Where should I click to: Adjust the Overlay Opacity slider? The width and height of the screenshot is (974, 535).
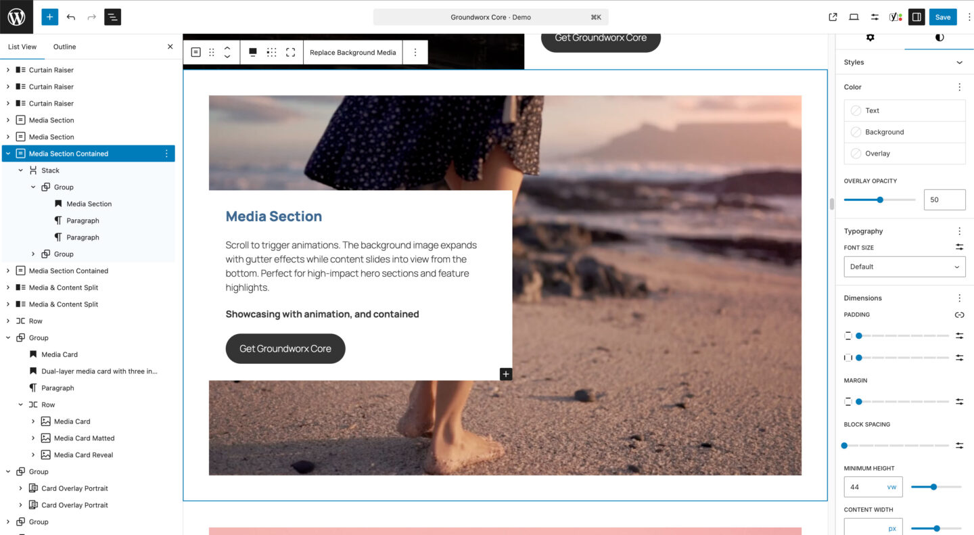(880, 200)
